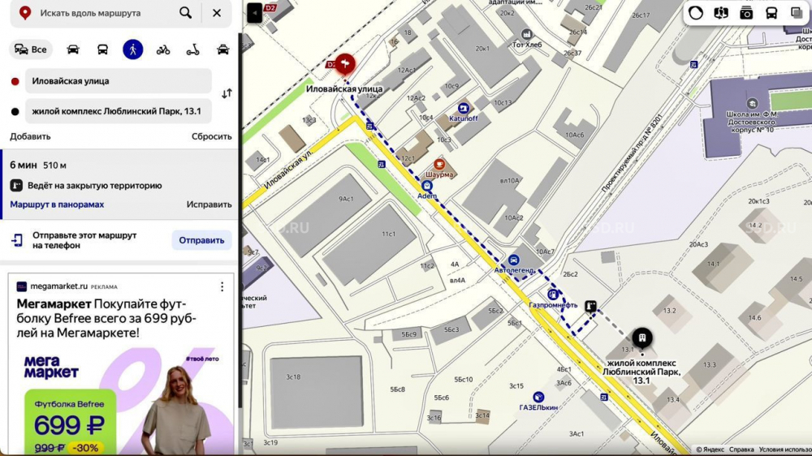
Task: Click 'Добавить' to add waypoint
Action: pyautogui.click(x=30, y=136)
